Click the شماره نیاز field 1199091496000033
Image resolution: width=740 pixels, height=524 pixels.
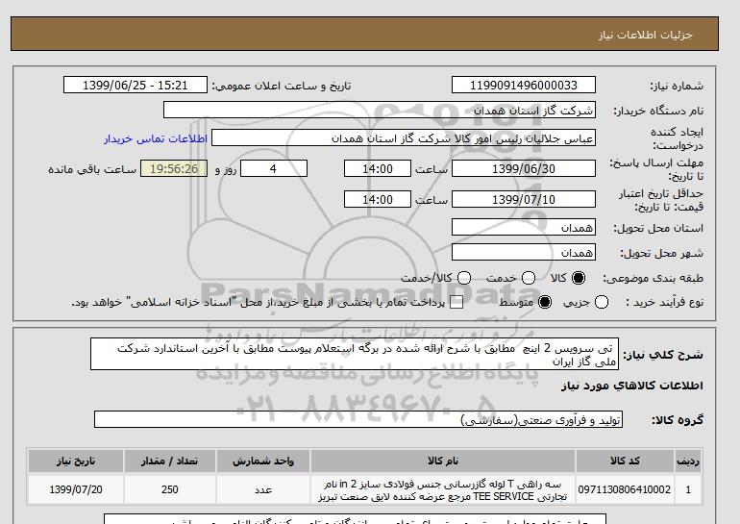524,85
